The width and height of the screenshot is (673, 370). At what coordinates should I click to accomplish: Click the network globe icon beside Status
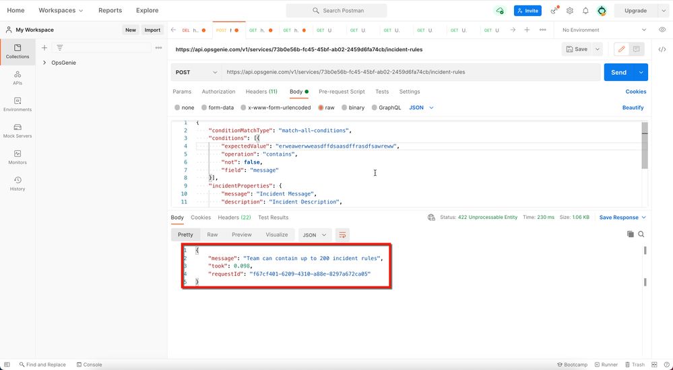point(431,218)
